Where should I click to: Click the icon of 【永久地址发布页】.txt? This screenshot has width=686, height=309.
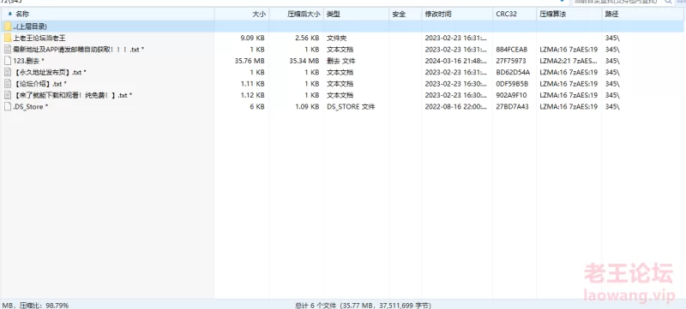click(x=8, y=72)
